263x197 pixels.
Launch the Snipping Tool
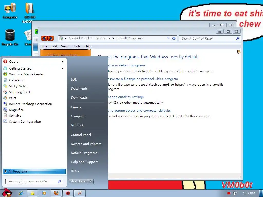34,92
